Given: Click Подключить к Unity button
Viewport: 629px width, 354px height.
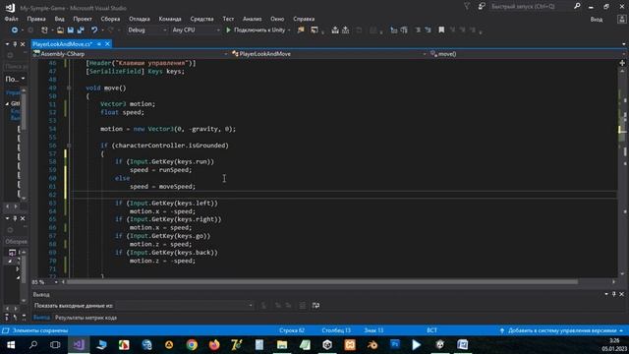Looking at the screenshot, I should 259,30.
